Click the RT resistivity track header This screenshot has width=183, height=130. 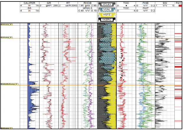click(68, 2)
